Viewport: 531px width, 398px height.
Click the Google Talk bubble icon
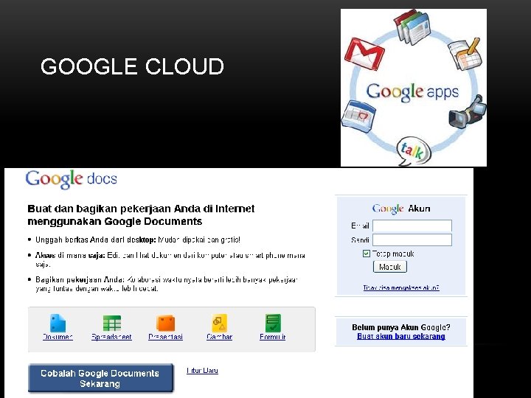click(414, 150)
